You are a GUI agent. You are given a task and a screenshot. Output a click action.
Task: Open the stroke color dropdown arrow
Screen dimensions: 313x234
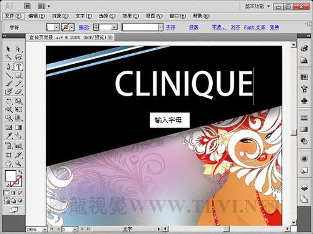(72, 28)
